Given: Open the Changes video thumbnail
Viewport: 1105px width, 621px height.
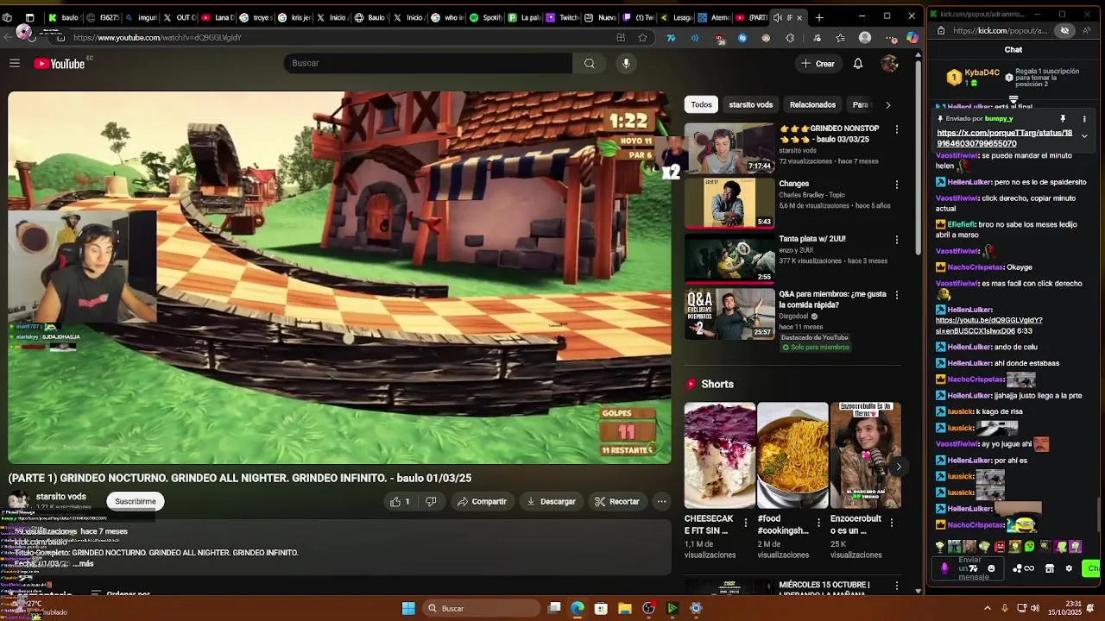Looking at the screenshot, I should coord(729,203).
